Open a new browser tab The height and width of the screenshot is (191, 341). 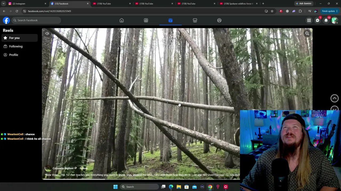tap(263, 4)
